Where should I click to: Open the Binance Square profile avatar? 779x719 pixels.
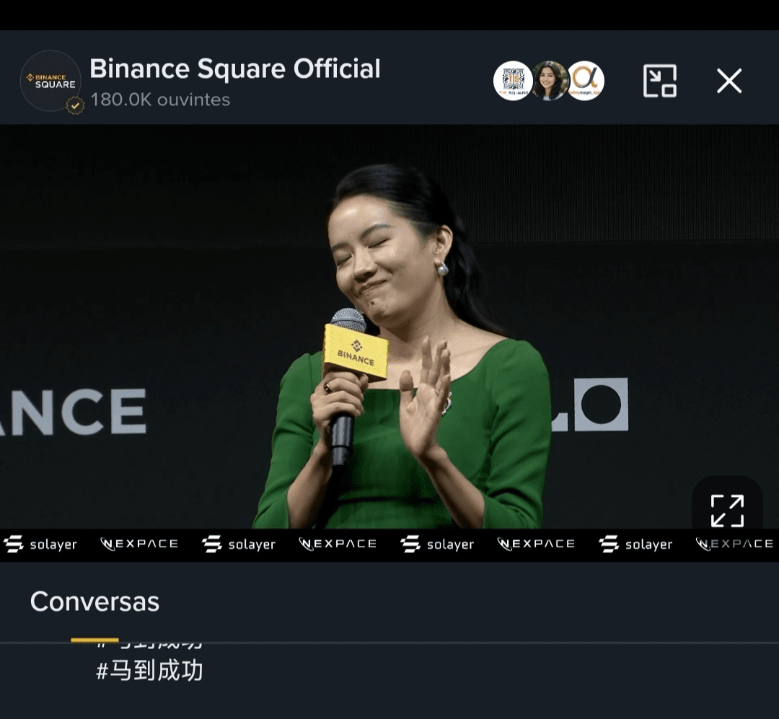(50, 81)
